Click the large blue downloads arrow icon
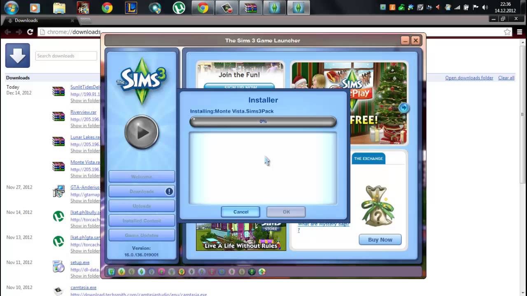Image resolution: width=527 pixels, height=296 pixels. point(18,55)
